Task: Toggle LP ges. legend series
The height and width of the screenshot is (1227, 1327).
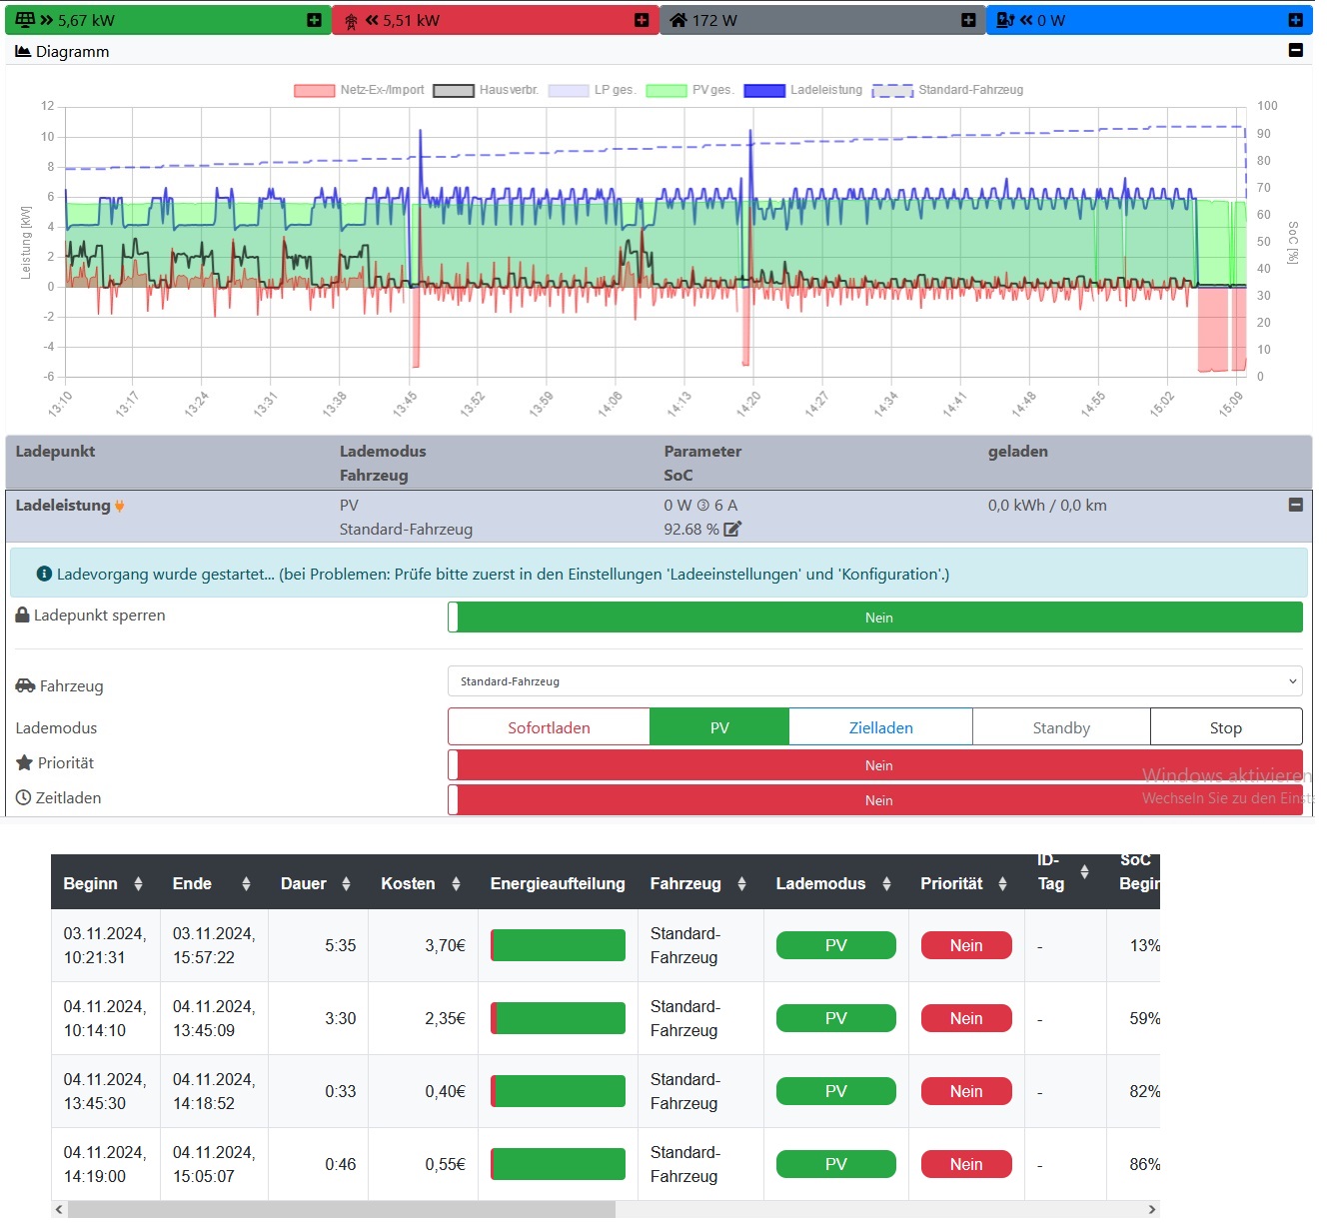Action: coord(592,90)
